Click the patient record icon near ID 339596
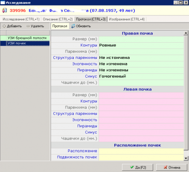Image resolution: width=189 pixels, height=172 pixels. click(5, 11)
